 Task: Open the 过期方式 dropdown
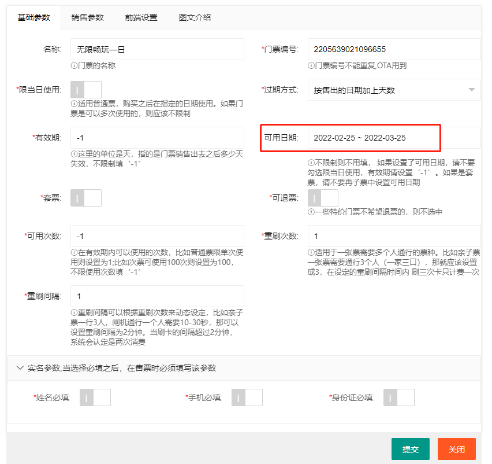(x=393, y=91)
